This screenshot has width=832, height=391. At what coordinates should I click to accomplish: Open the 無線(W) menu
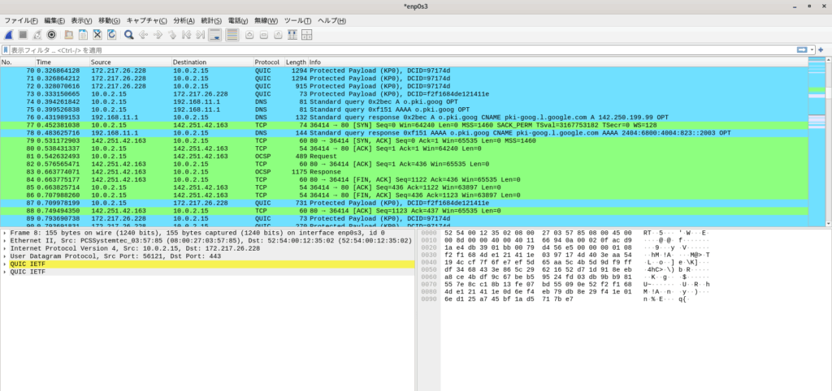266,20
